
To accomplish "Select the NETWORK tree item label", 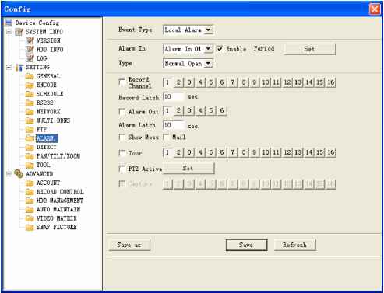I will tap(48, 112).
